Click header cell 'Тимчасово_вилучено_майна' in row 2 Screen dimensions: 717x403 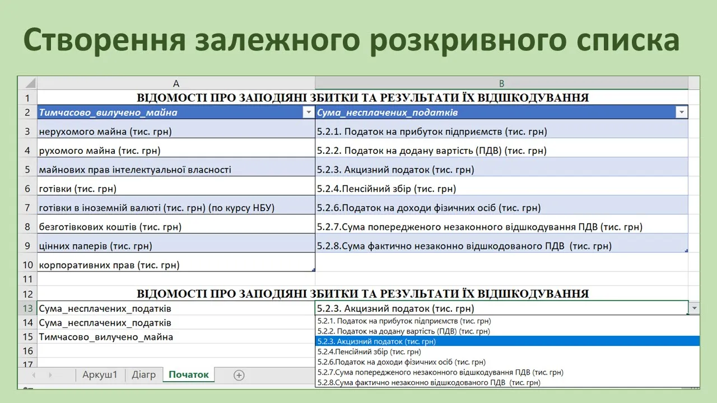pyautogui.click(x=176, y=113)
